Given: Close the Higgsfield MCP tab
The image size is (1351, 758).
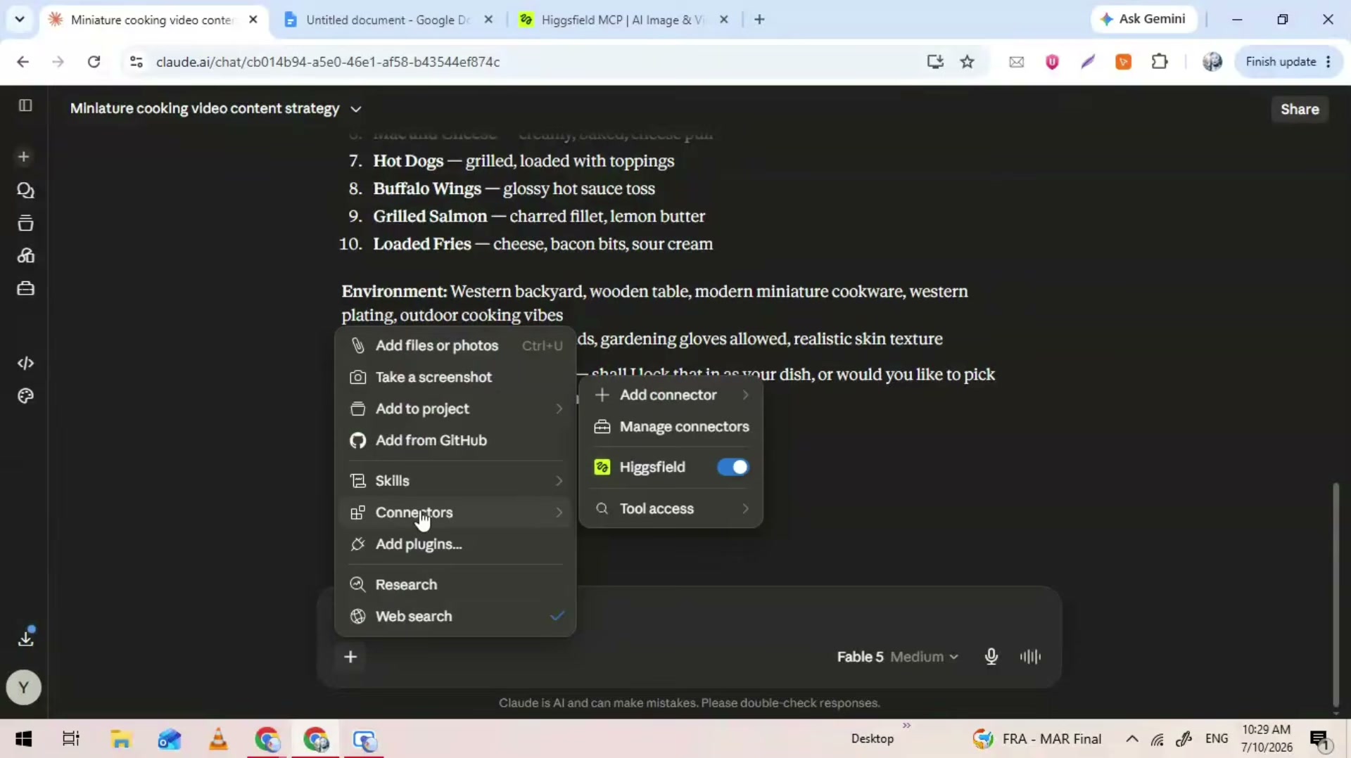Looking at the screenshot, I should 723,20.
